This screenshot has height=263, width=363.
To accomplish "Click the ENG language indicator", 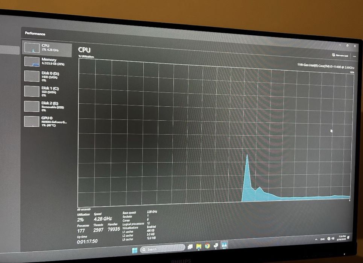I will click(322, 239).
